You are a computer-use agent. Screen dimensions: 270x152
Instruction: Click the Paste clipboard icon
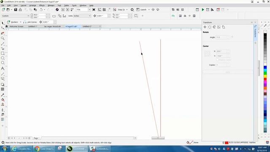[x=35, y=10]
